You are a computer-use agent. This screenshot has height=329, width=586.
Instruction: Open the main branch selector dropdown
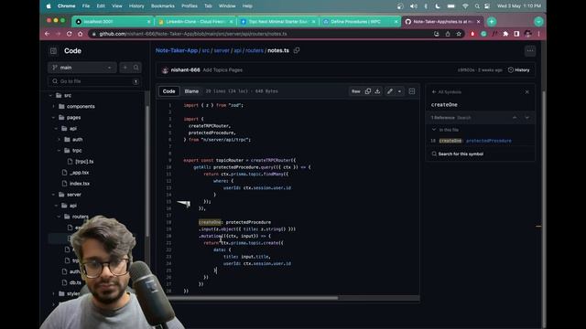(82, 68)
